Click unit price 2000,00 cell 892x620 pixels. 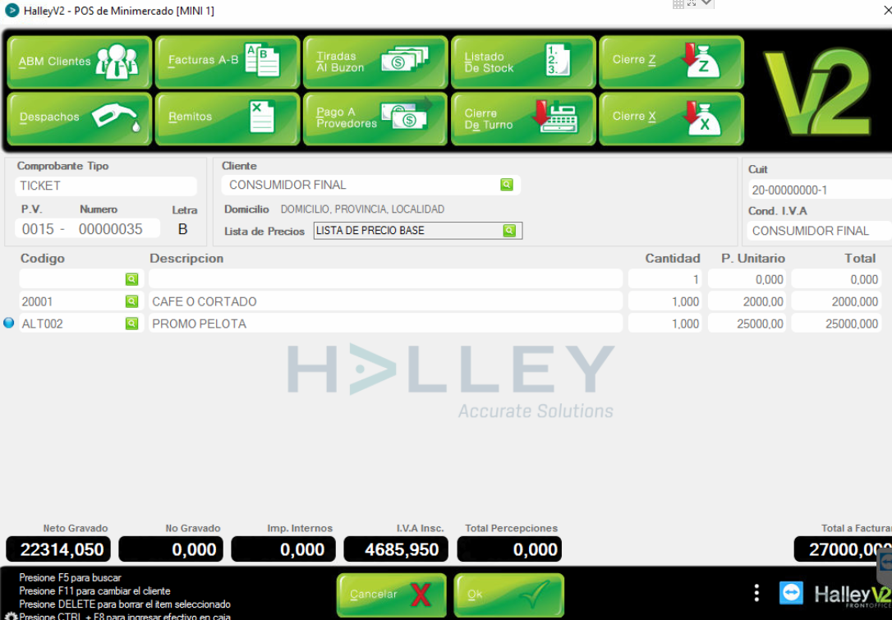tap(747, 301)
